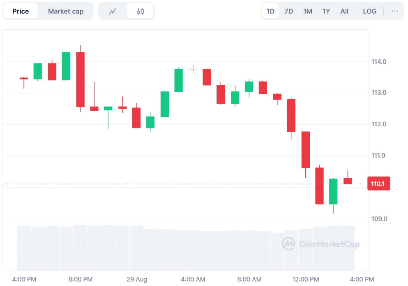Select the candlestick chart icon
Viewport: 408px width, 286px height.
point(141,12)
